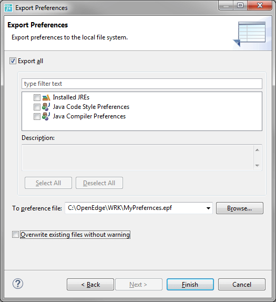Click the type filter text field
The height and width of the screenshot is (302, 276).
pos(142,84)
